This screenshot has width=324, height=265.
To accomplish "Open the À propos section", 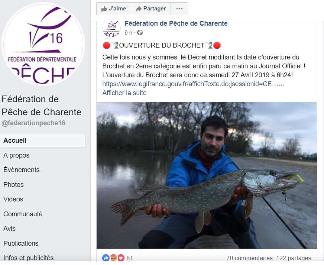I will pos(16,155).
